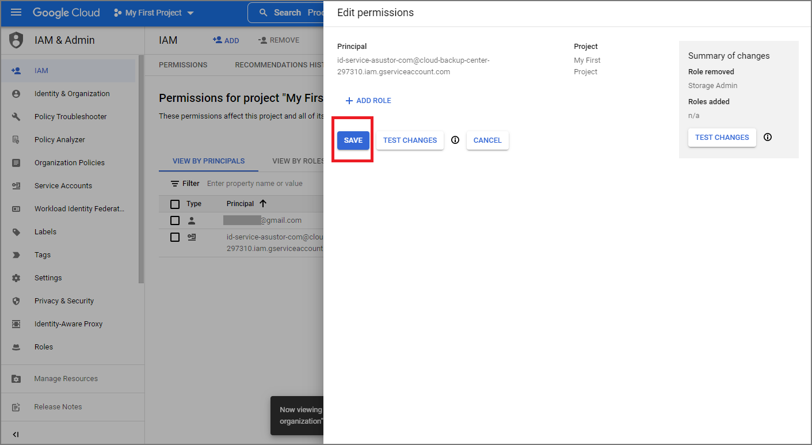Screen dimensions: 812x445
Task: Click the IAM & Admin shield icon
Action: click(16, 40)
